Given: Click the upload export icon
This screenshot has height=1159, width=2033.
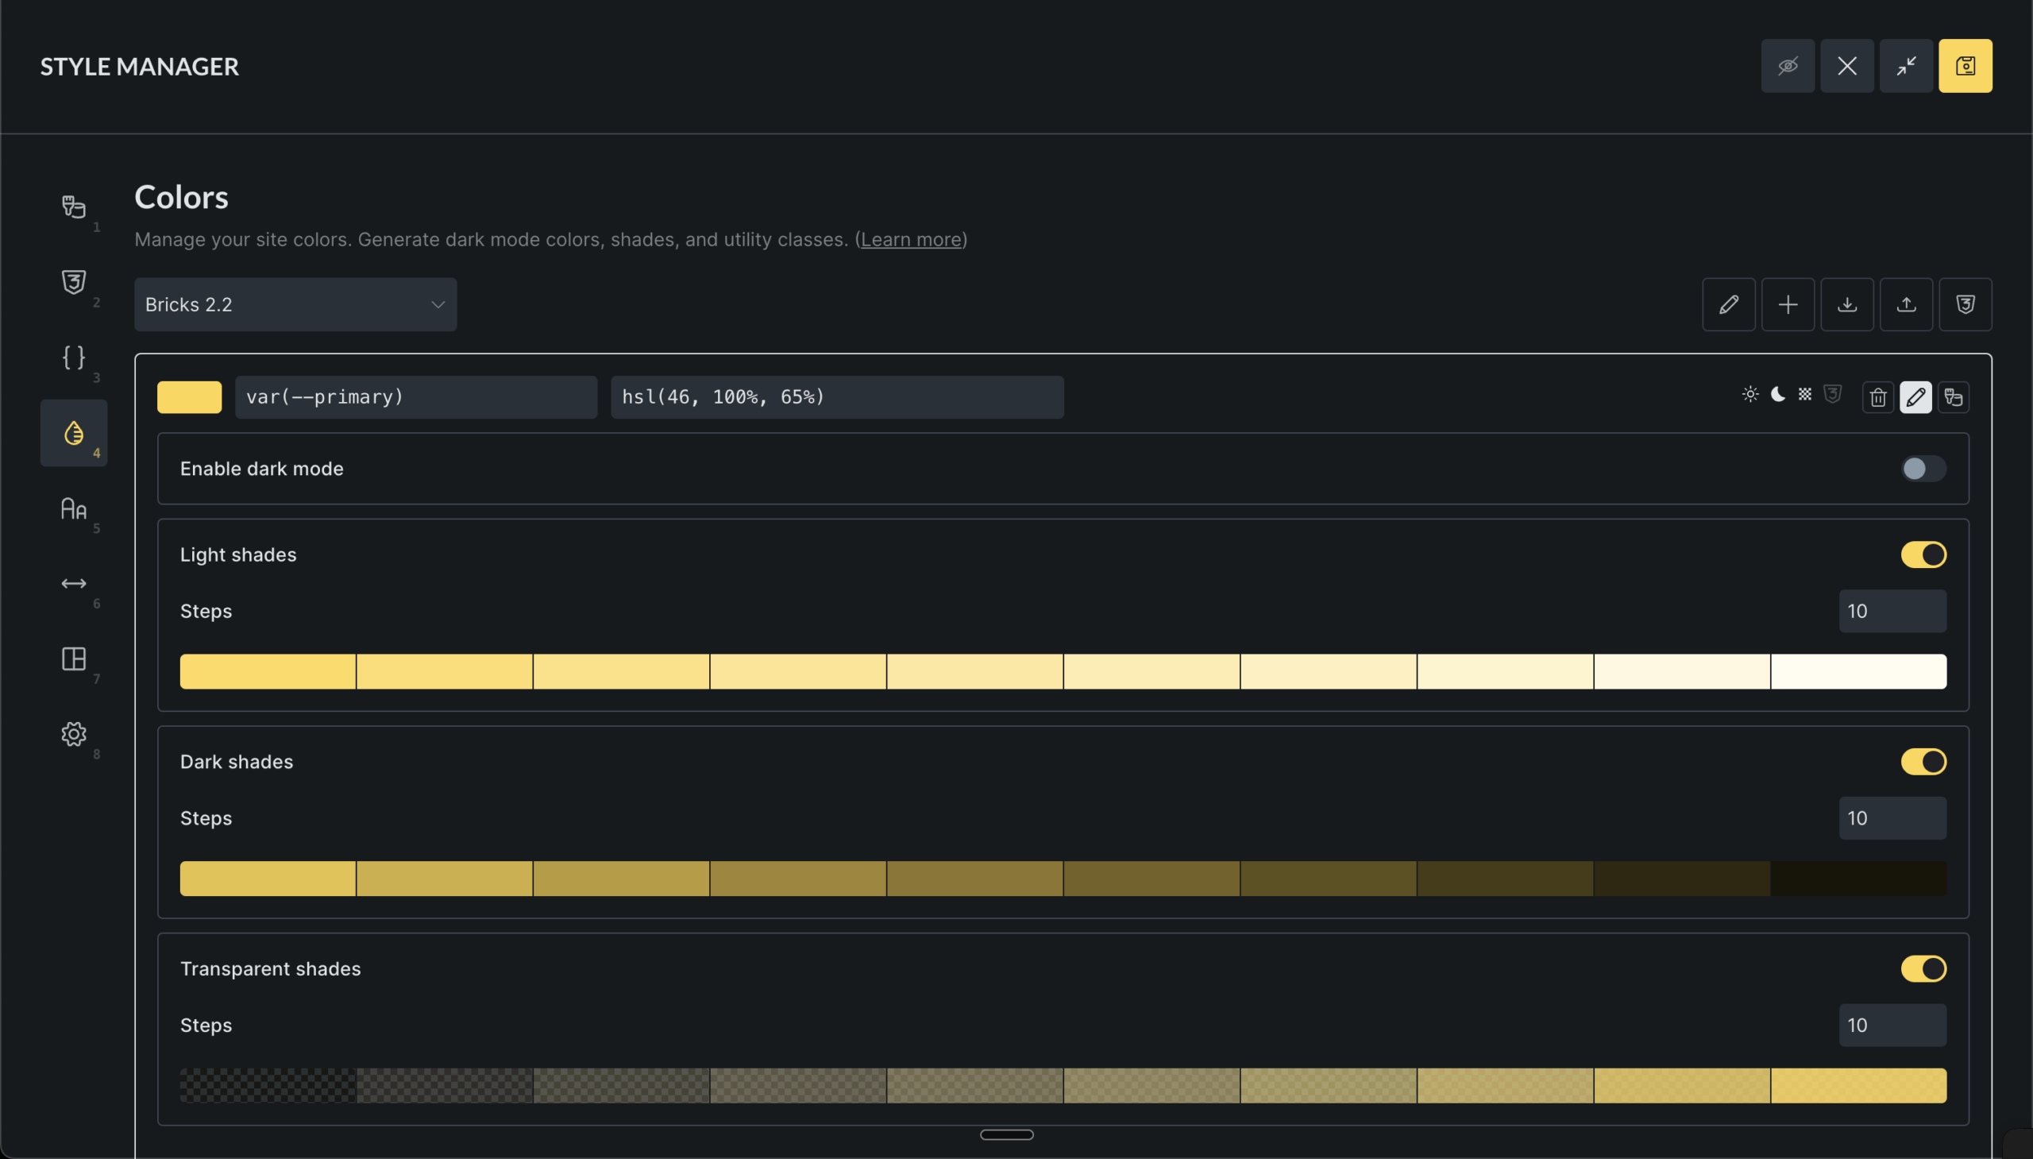Looking at the screenshot, I should [1906, 304].
